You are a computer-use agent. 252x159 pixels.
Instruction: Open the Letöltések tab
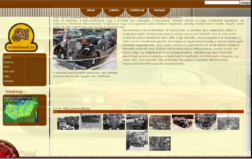pyautogui.click(x=137, y=10)
